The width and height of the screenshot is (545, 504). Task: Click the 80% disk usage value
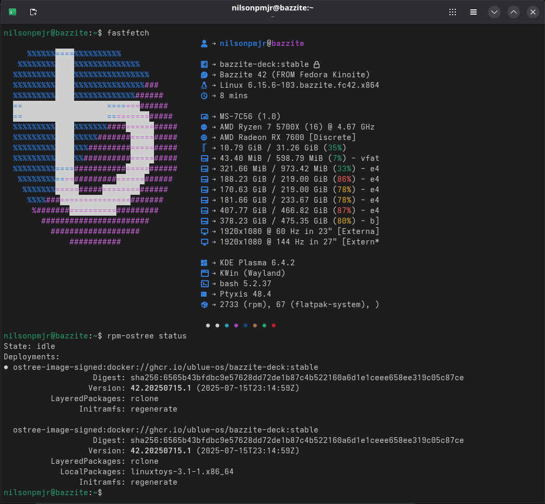pyautogui.click(x=345, y=221)
